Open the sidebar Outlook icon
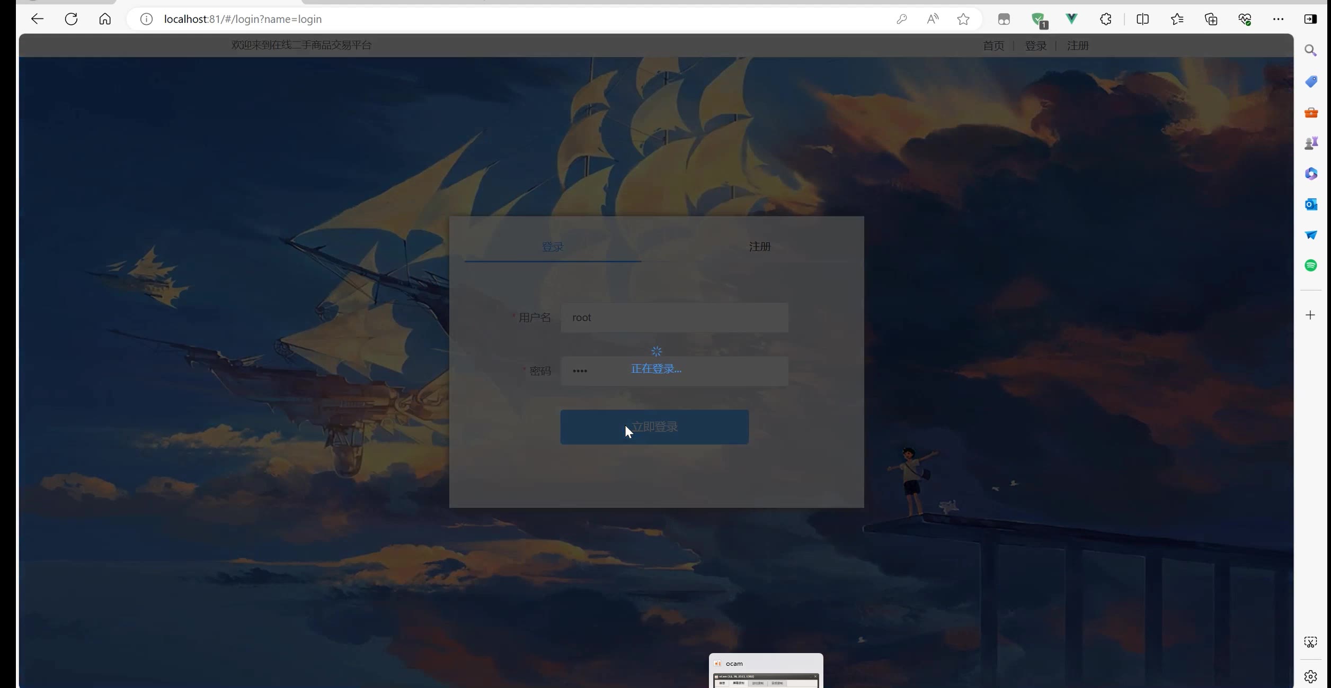Screen dimensions: 1331x688 (1311, 204)
